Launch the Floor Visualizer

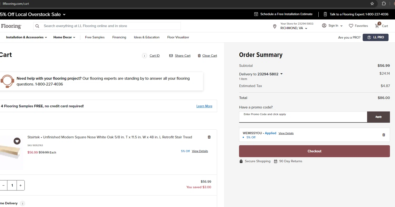coord(178,37)
